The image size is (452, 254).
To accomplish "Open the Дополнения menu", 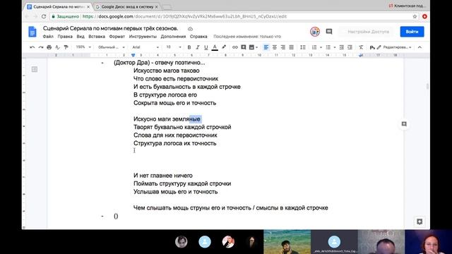I will point(173,37).
